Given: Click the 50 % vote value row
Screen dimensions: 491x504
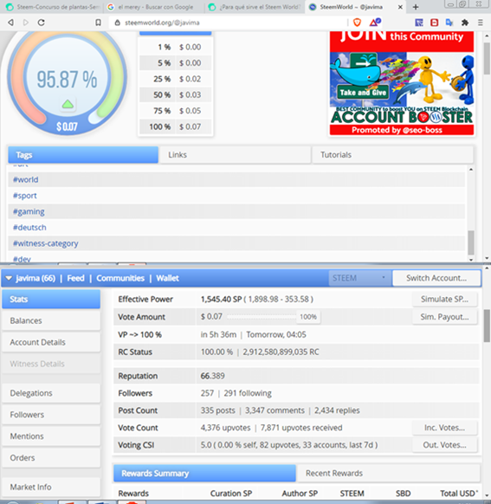Looking at the screenshot, I should coord(176,95).
